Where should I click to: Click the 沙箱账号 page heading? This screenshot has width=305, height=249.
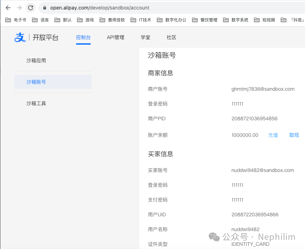(x=162, y=55)
